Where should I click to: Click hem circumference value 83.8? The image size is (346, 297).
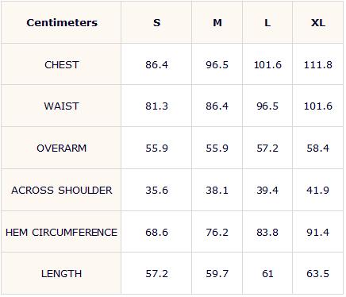click(267, 232)
